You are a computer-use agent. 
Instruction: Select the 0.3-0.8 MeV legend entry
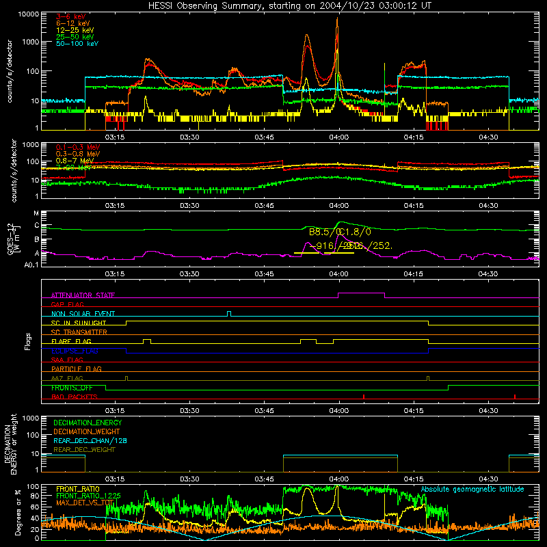(x=78, y=154)
